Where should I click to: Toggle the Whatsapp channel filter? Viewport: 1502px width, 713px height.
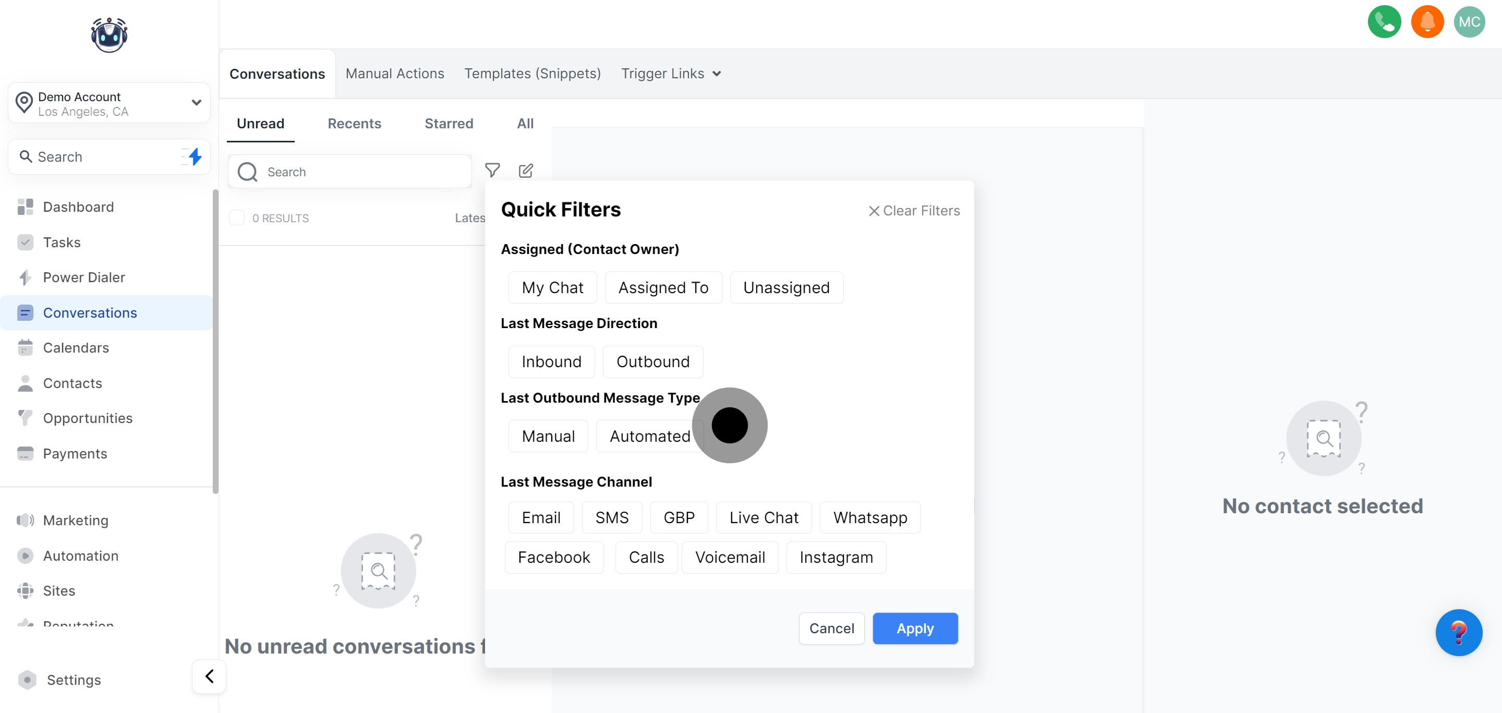coord(869,517)
